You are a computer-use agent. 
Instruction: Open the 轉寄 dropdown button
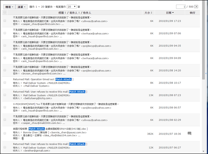[9, 7]
